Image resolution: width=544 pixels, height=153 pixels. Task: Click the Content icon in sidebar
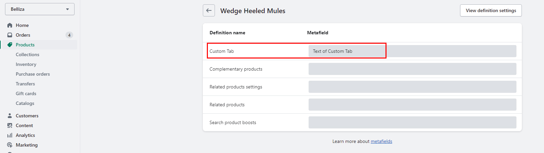coord(10,125)
